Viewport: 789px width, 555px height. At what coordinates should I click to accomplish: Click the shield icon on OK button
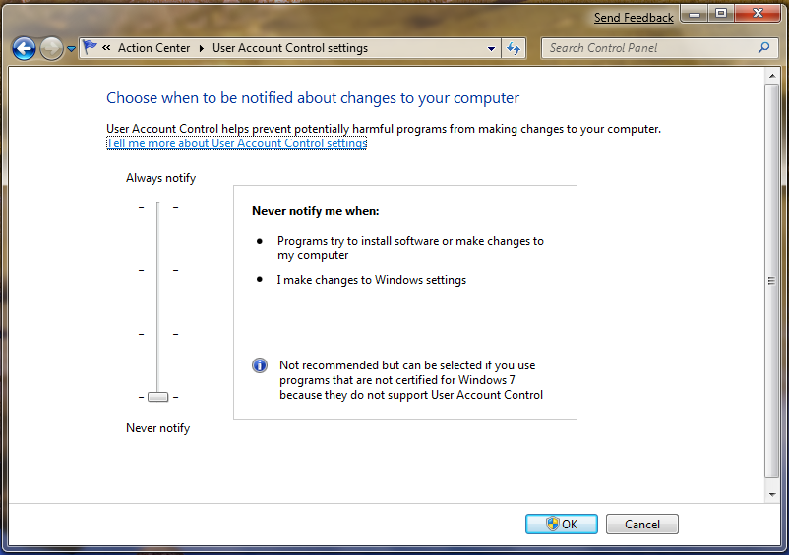552,525
